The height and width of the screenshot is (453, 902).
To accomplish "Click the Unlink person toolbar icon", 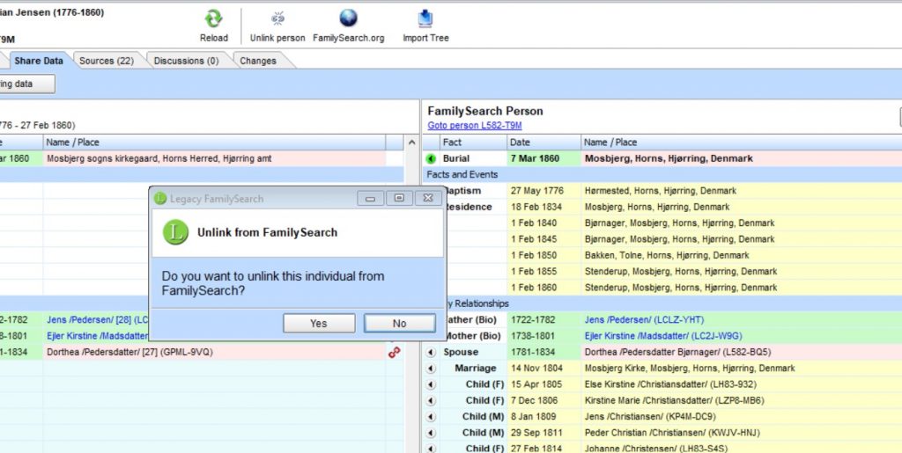I will pyautogui.click(x=277, y=19).
